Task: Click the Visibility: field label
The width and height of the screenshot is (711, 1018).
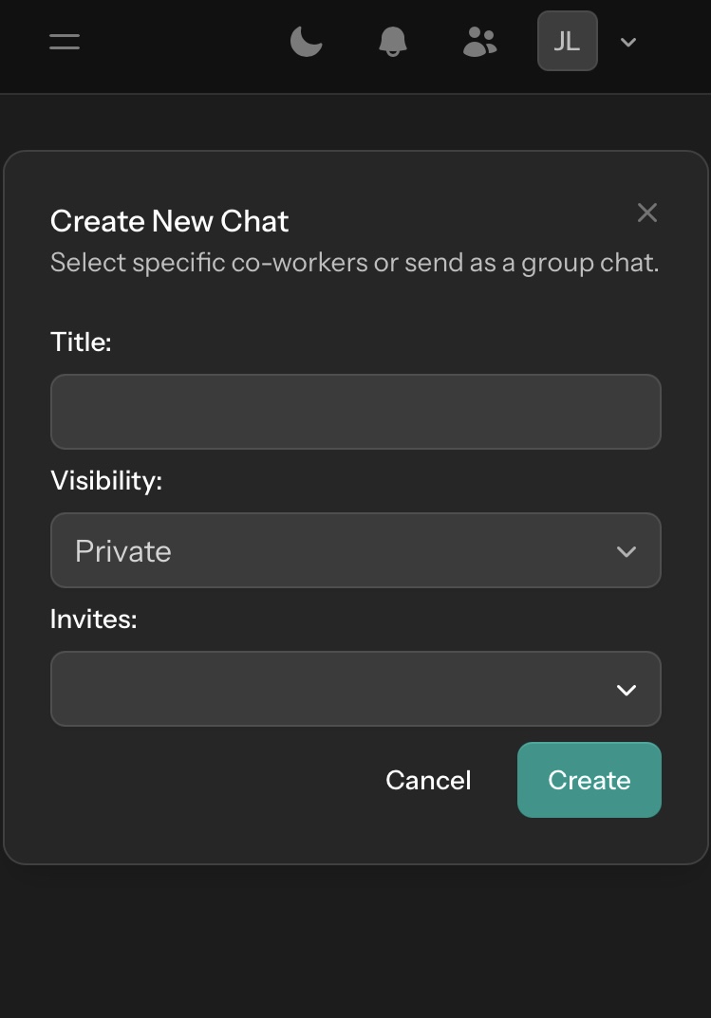Action: pyautogui.click(x=106, y=480)
